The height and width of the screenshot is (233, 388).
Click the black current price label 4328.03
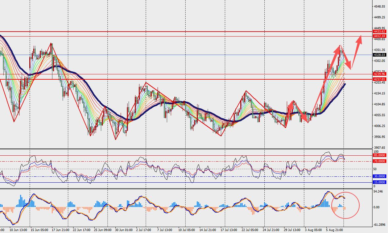coord(379,55)
